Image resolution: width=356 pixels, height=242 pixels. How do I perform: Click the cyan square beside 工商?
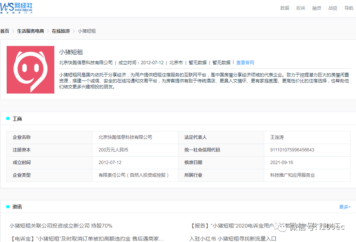(8, 119)
